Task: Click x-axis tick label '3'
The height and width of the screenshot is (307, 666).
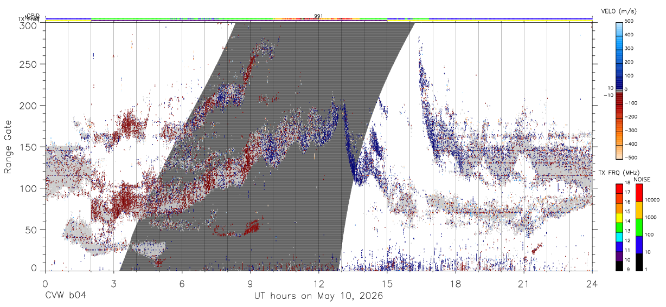Action: [x=113, y=284]
